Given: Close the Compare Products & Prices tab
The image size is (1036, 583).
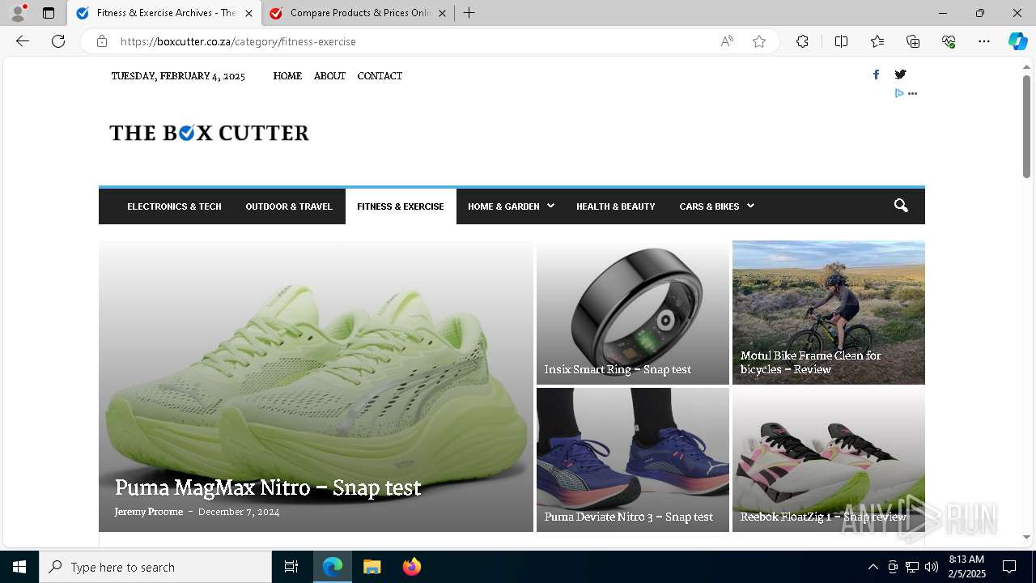Looking at the screenshot, I should (x=442, y=13).
